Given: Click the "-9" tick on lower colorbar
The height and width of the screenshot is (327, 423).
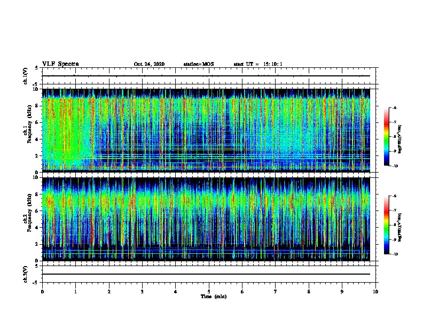Looking at the screenshot, I should pos(394,239).
